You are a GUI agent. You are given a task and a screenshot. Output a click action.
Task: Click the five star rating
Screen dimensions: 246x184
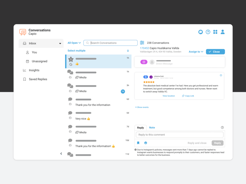pyautogui.click(x=149, y=82)
